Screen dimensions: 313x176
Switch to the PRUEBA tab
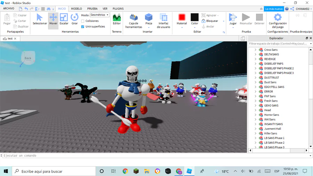coord(92,9)
